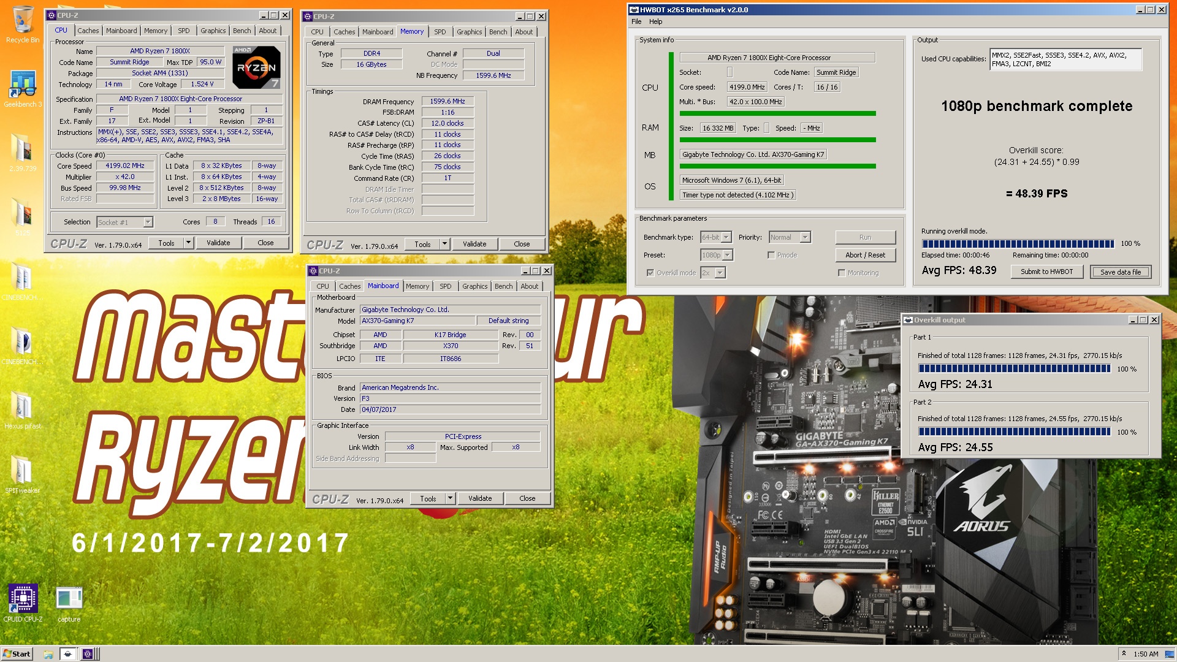This screenshot has height=662, width=1177.
Task: Click the Windows Explorer icon in the taskbar
Action: [x=48, y=654]
